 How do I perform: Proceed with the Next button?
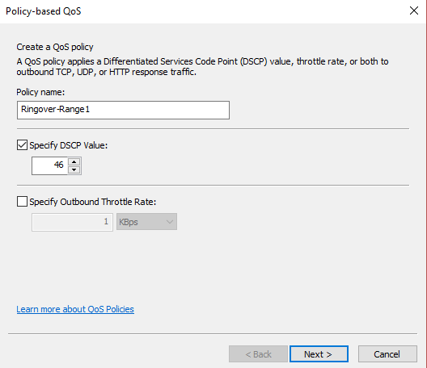pyautogui.click(x=319, y=353)
